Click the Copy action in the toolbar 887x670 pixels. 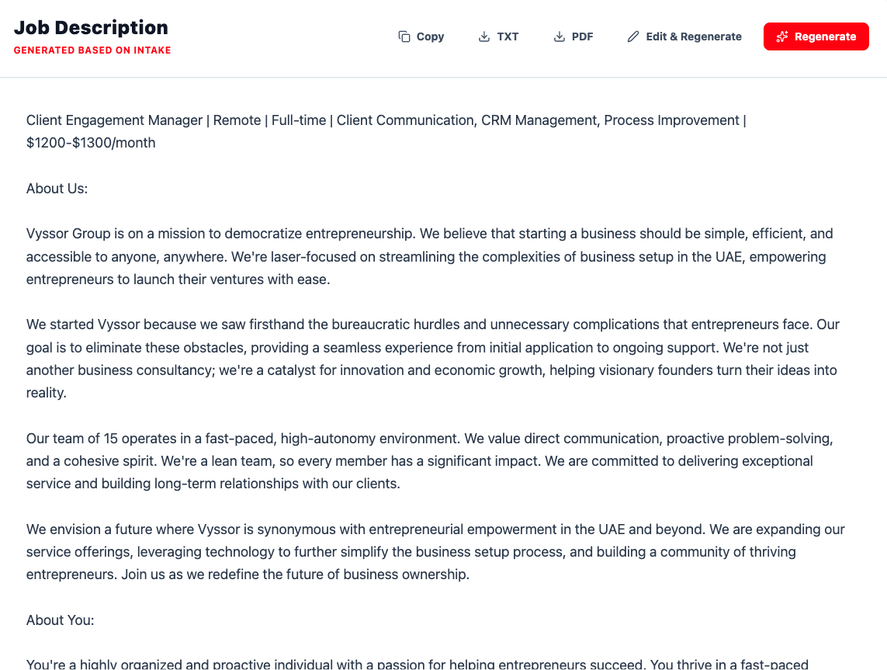(x=421, y=36)
